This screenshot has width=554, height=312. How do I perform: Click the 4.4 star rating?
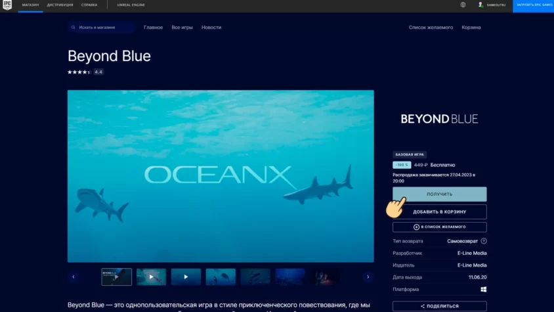point(85,72)
